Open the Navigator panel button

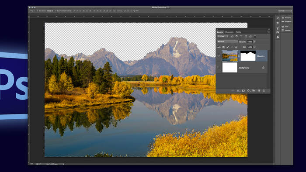click(286, 18)
